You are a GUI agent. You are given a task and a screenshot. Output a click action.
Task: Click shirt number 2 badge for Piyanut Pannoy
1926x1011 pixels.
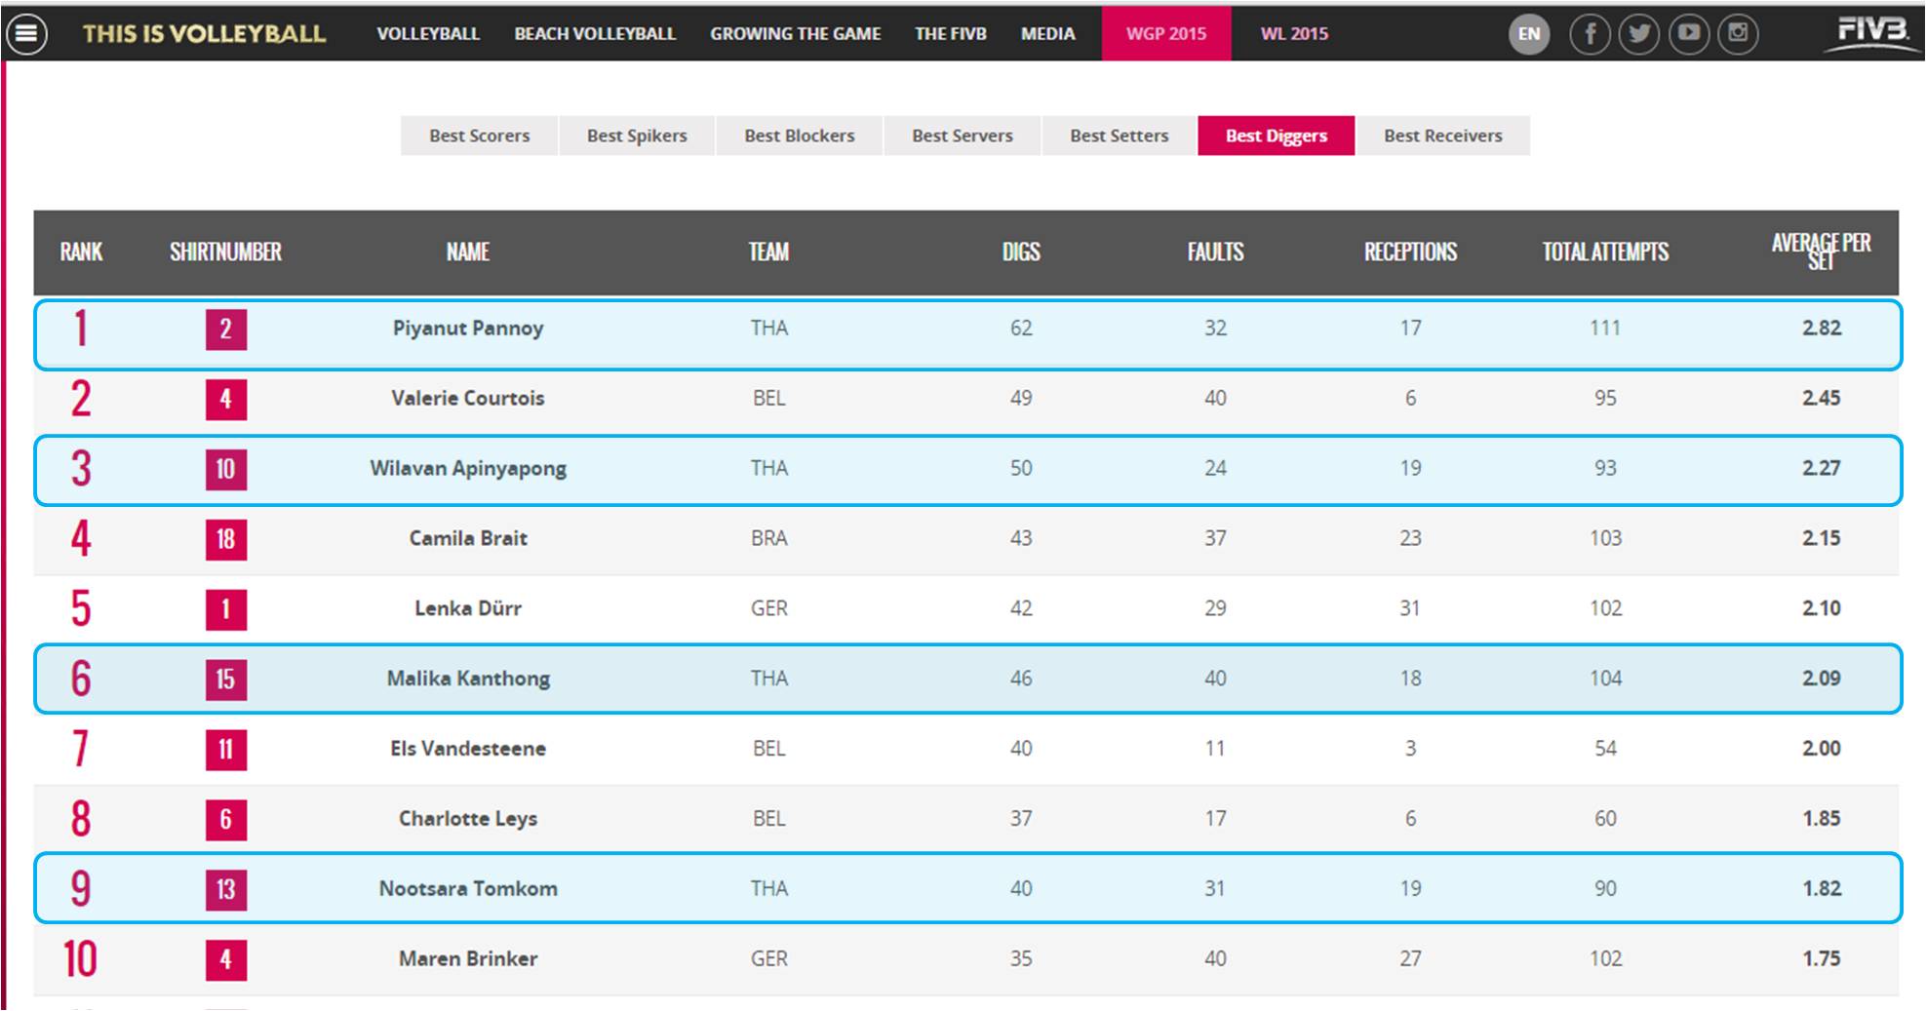(225, 329)
